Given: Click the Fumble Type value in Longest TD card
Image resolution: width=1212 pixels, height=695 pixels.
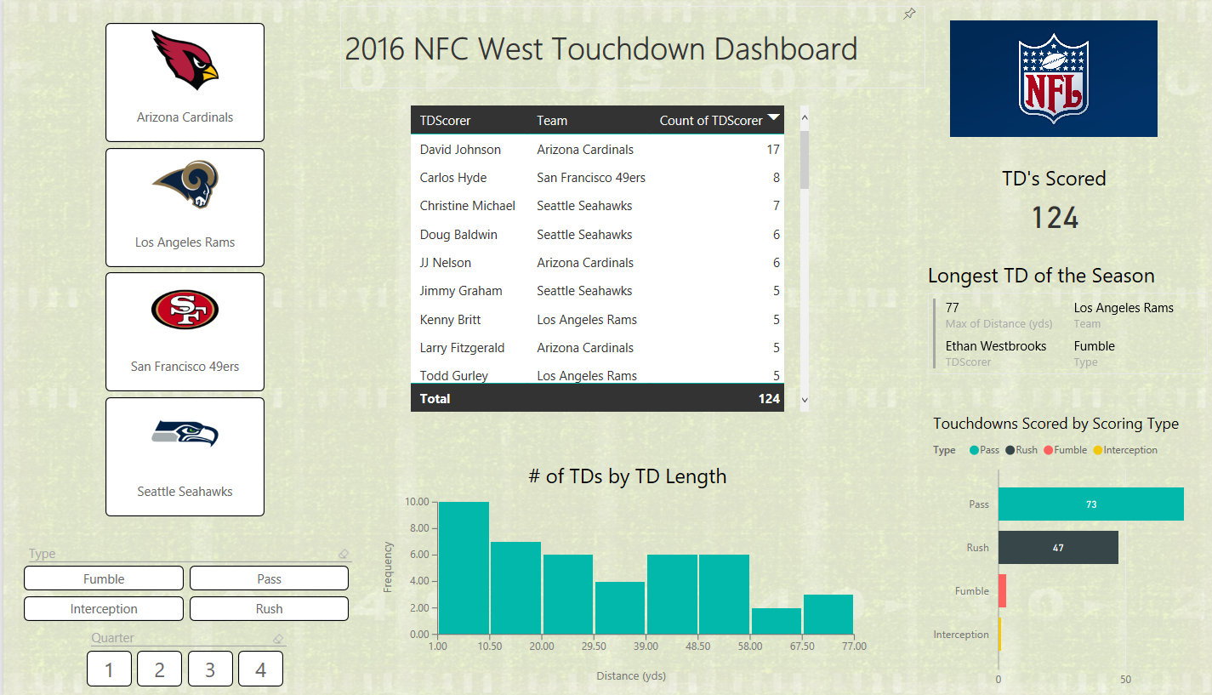Looking at the screenshot, I should coord(1095,346).
